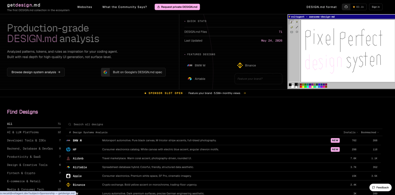This screenshot has width=395, height=195.
Task: Click the Sign in button
Action: pos(376,7)
